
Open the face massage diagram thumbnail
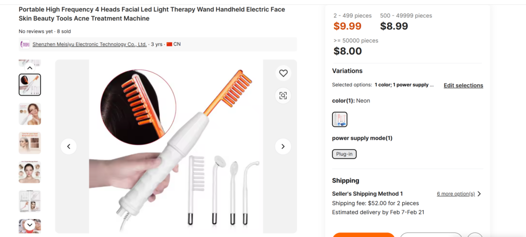[x=30, y=172]
